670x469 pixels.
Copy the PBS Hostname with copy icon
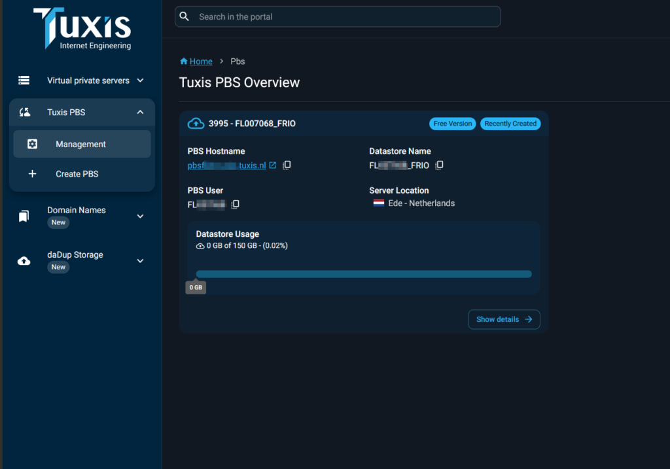click(x=287, y=165)
